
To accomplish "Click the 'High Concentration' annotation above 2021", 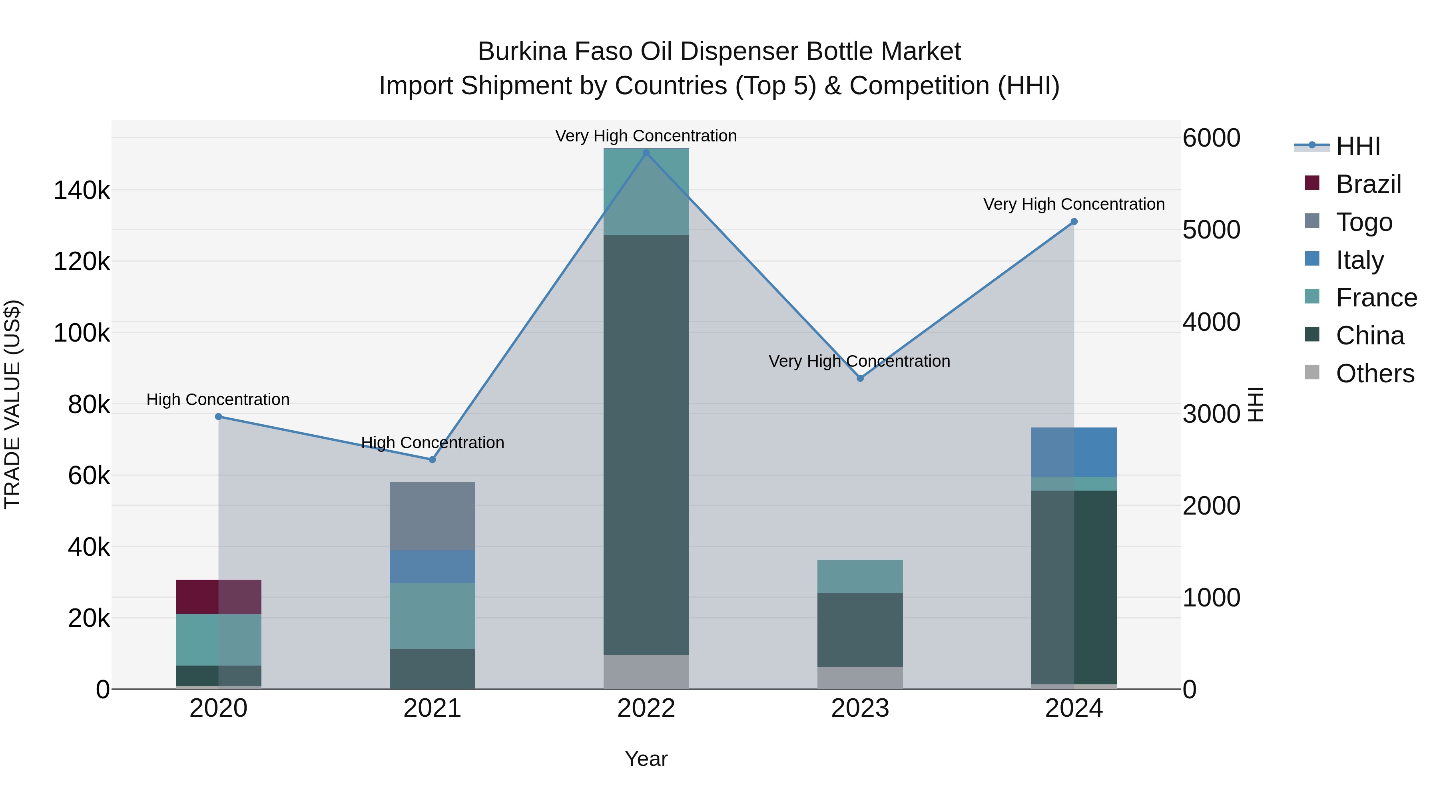I will pos(432,443).
